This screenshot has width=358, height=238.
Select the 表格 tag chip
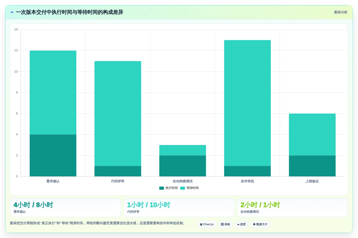[225, 224]
